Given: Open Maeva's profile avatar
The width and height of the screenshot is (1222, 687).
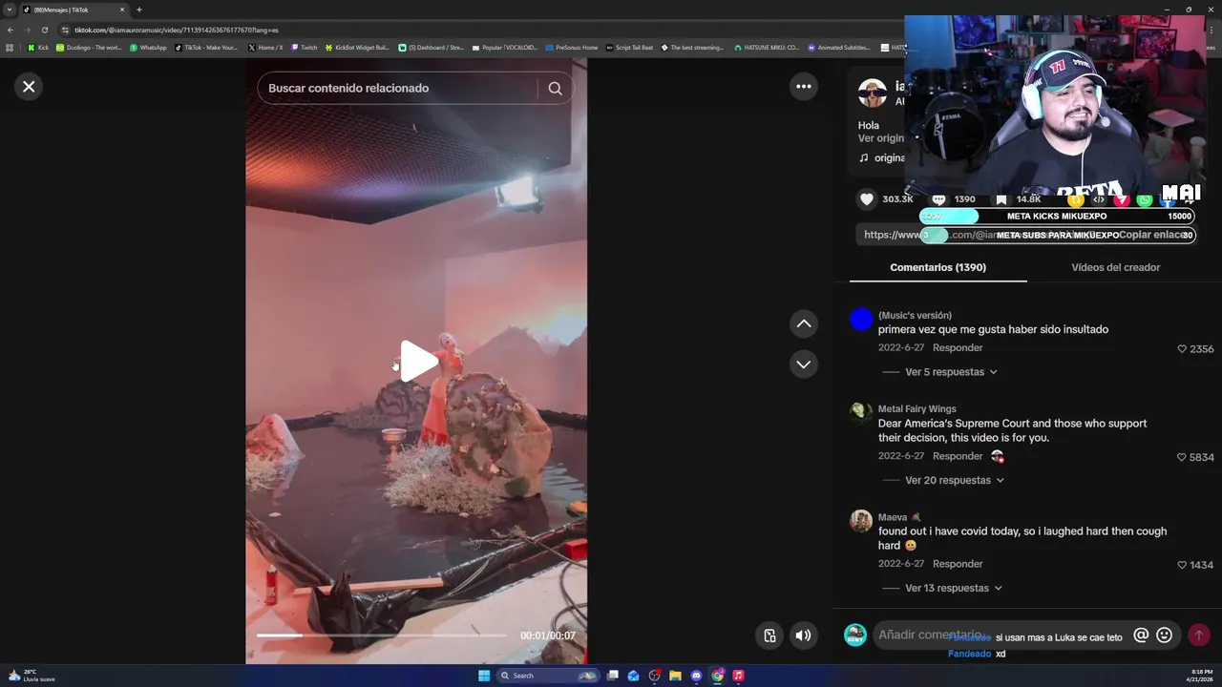Looking at the screenshot, I should pyautogui.click(x=861, y=520).
